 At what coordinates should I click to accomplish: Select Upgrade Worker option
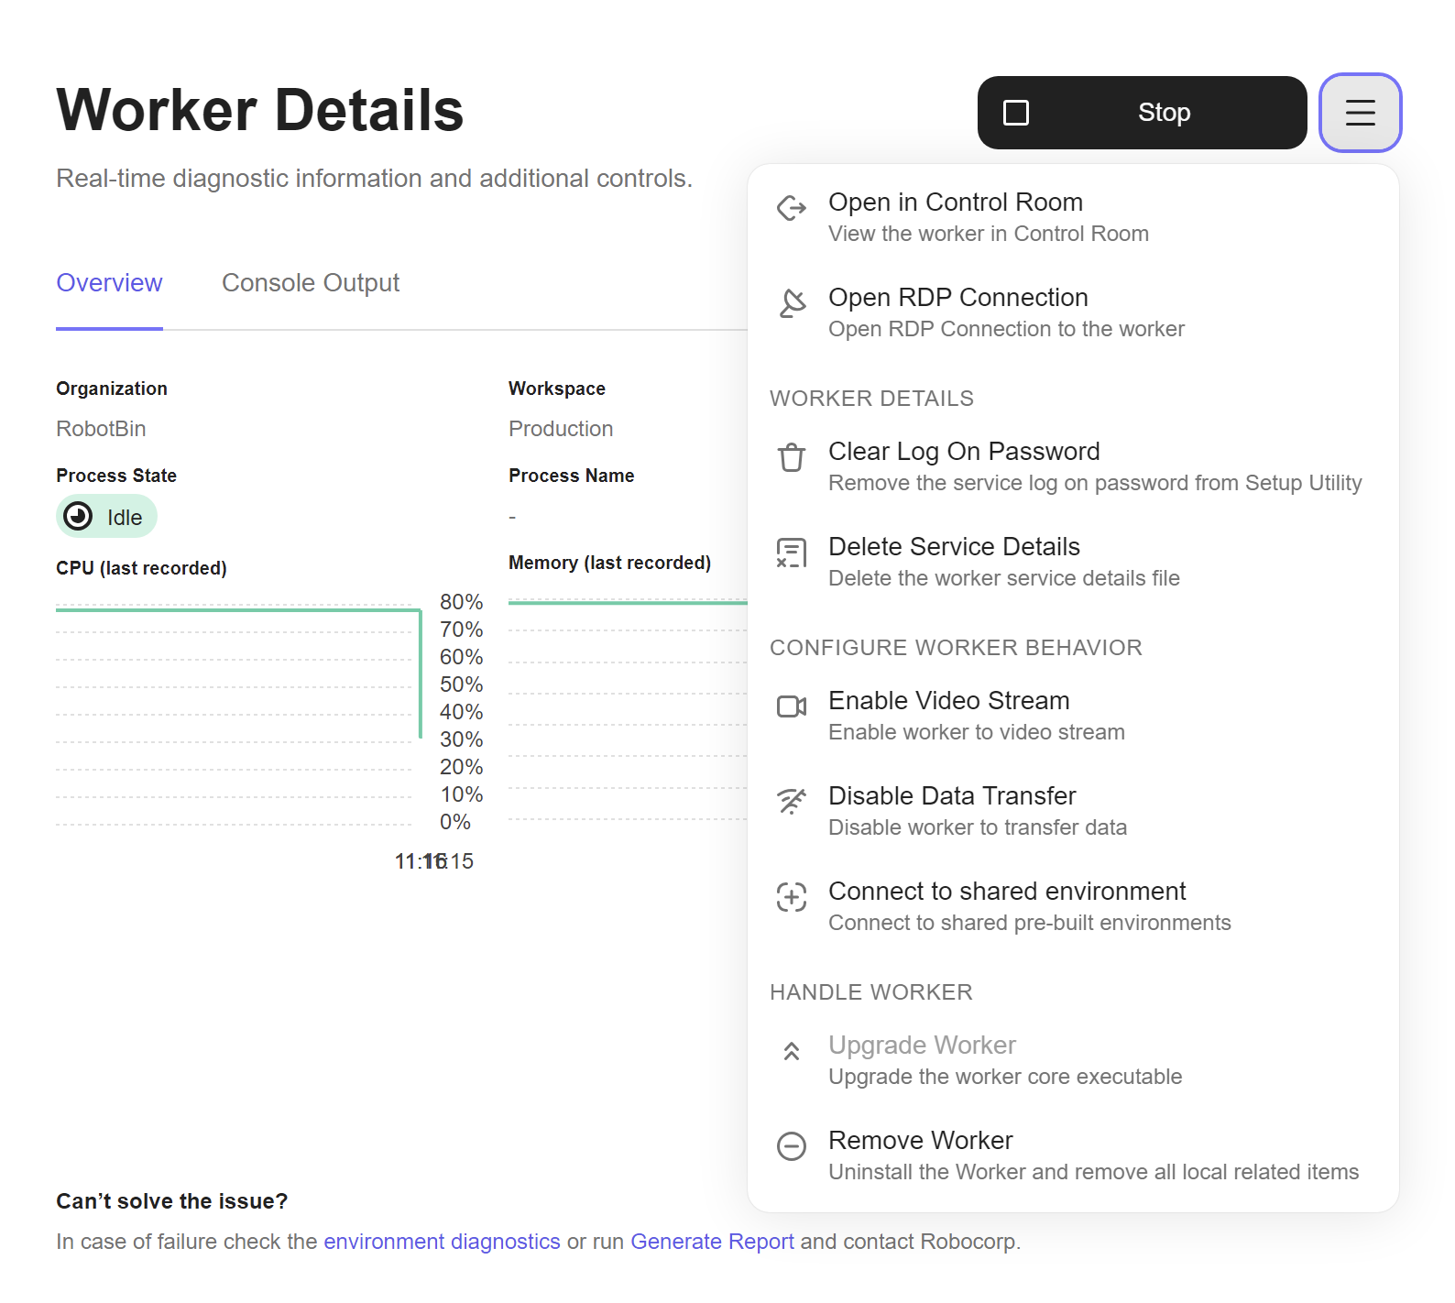[1073, 1059]
